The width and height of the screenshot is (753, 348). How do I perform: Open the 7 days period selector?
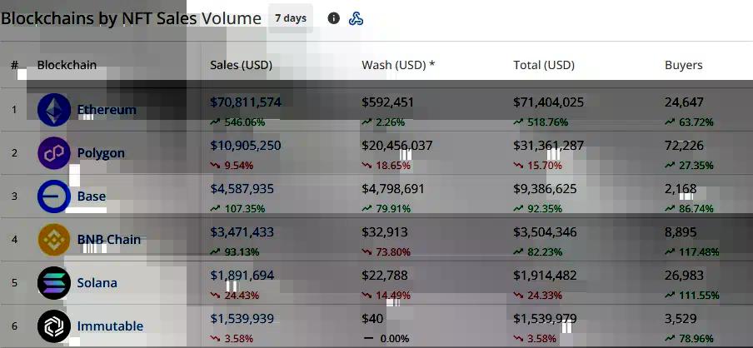coord(291,18)
